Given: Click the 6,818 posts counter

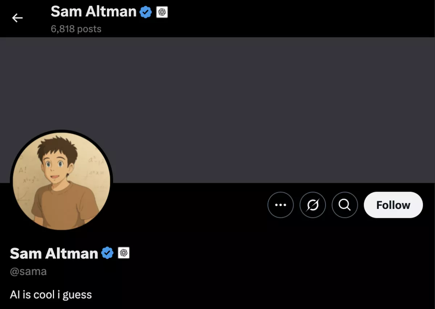Looking at the screenshot, I should (76, 29).
